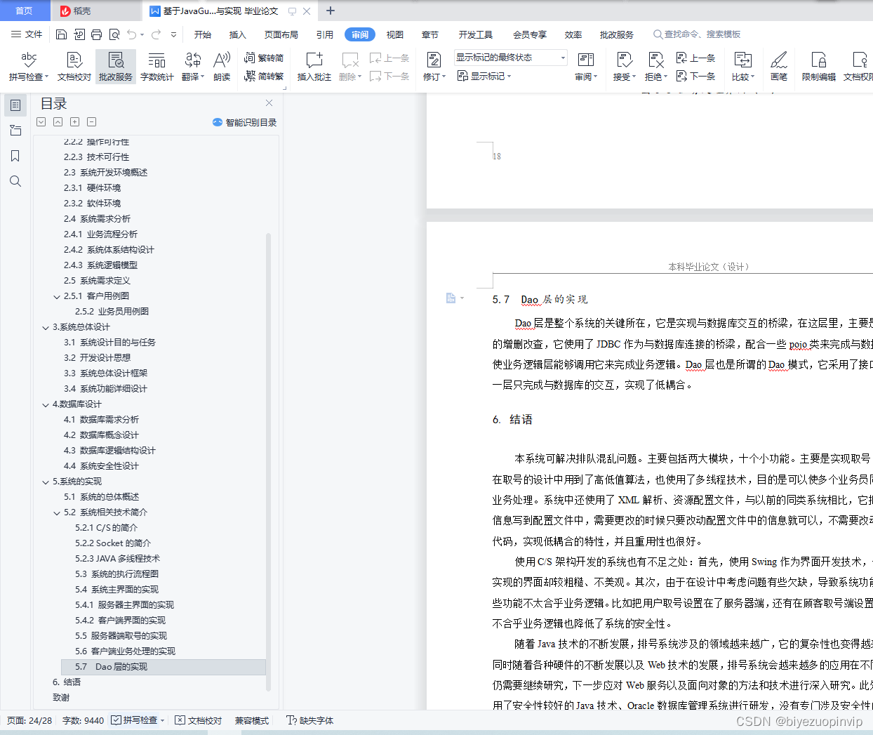Select the 拼写检查 spell check tool
The width and height of the screenshot is (873, 735).
(27, 67)
